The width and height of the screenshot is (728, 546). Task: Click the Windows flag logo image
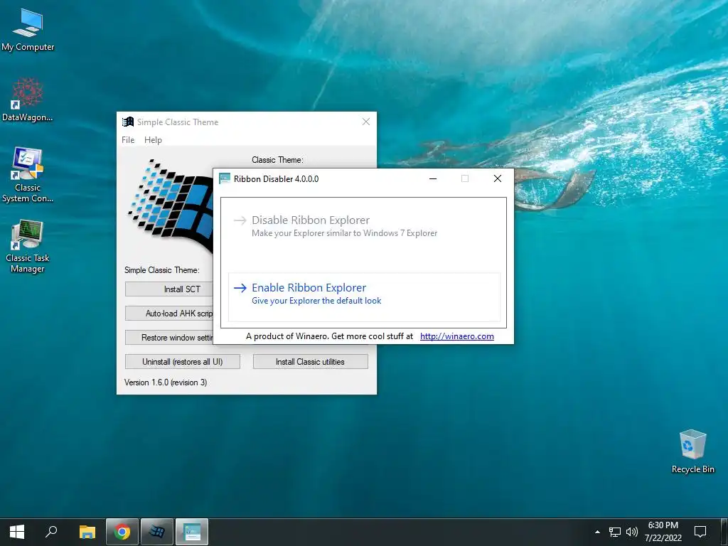coord(170,205)
